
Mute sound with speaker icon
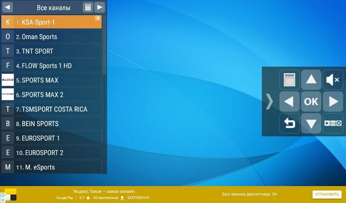click(333, 80)
